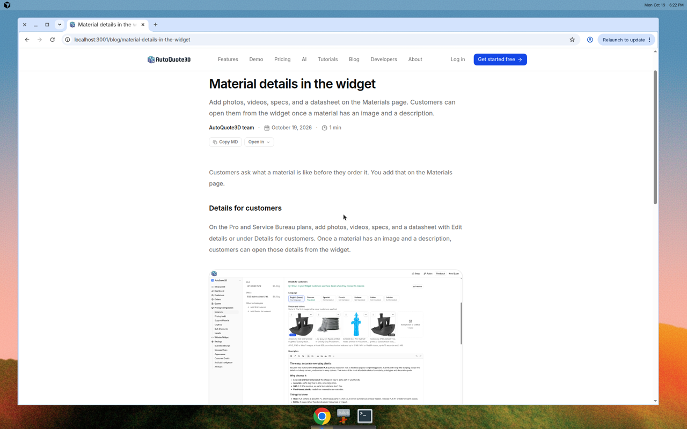Open Chrome's three-dot menu
This screenshot has width=687, height=429.
649,40
